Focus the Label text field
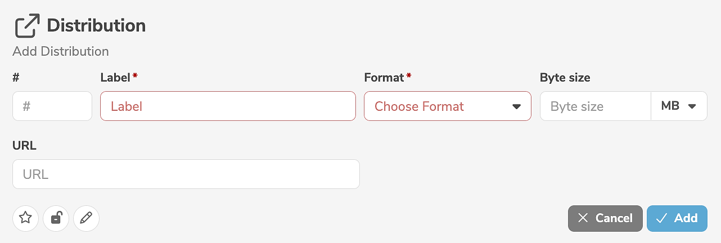 tap(228, 106)
